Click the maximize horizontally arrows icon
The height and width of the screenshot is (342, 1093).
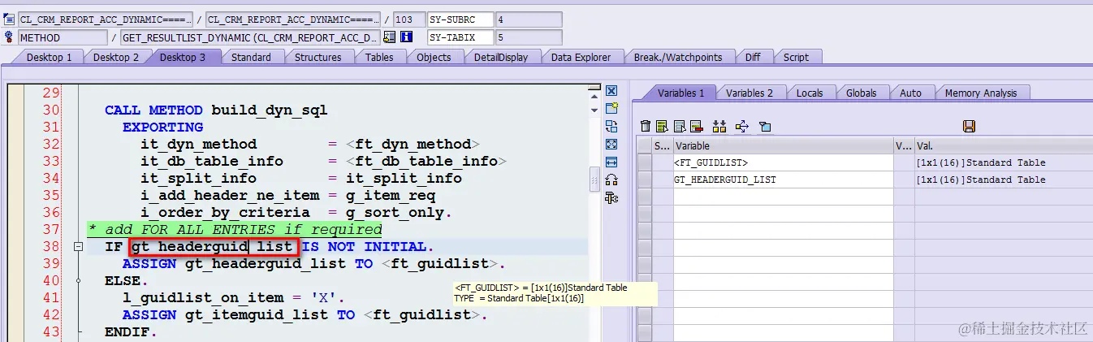pyautogui.click(x=611, y=162)
